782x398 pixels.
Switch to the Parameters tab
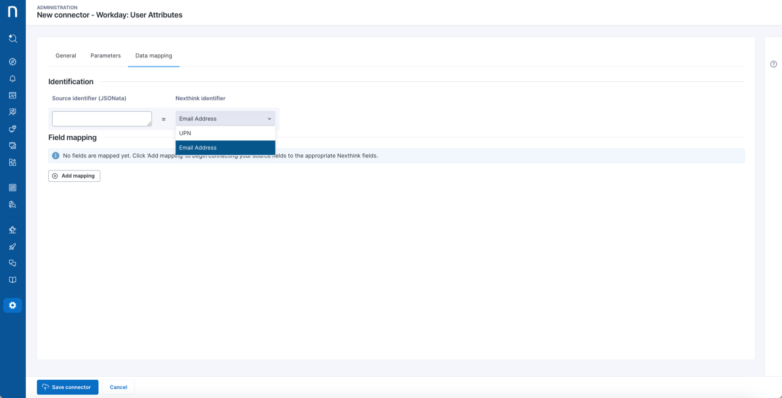(105, 56)
